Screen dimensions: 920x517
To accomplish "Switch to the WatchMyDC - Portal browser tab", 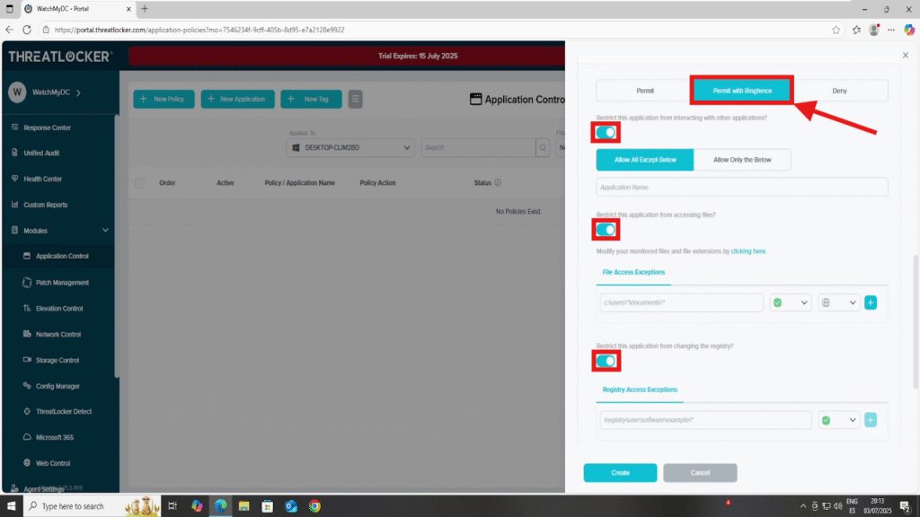I will 79,9.
